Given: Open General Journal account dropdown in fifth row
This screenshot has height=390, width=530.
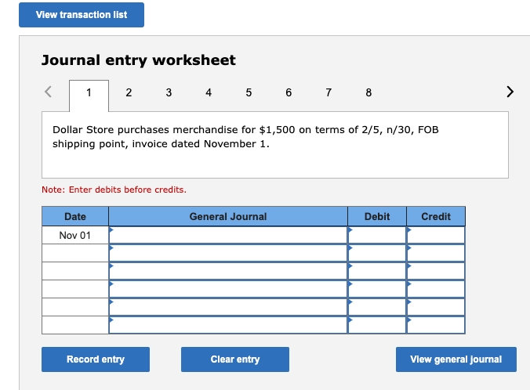Looking at the screenshot, I should point(228,307).
